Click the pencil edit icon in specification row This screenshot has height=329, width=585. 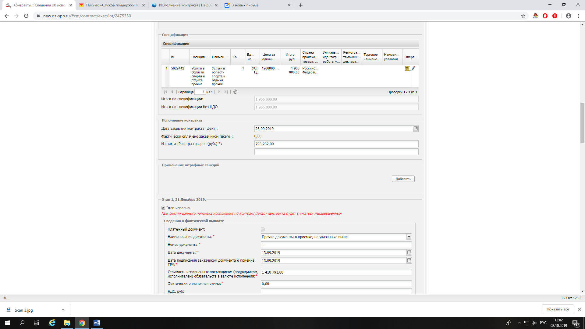(x=413, y=69)
